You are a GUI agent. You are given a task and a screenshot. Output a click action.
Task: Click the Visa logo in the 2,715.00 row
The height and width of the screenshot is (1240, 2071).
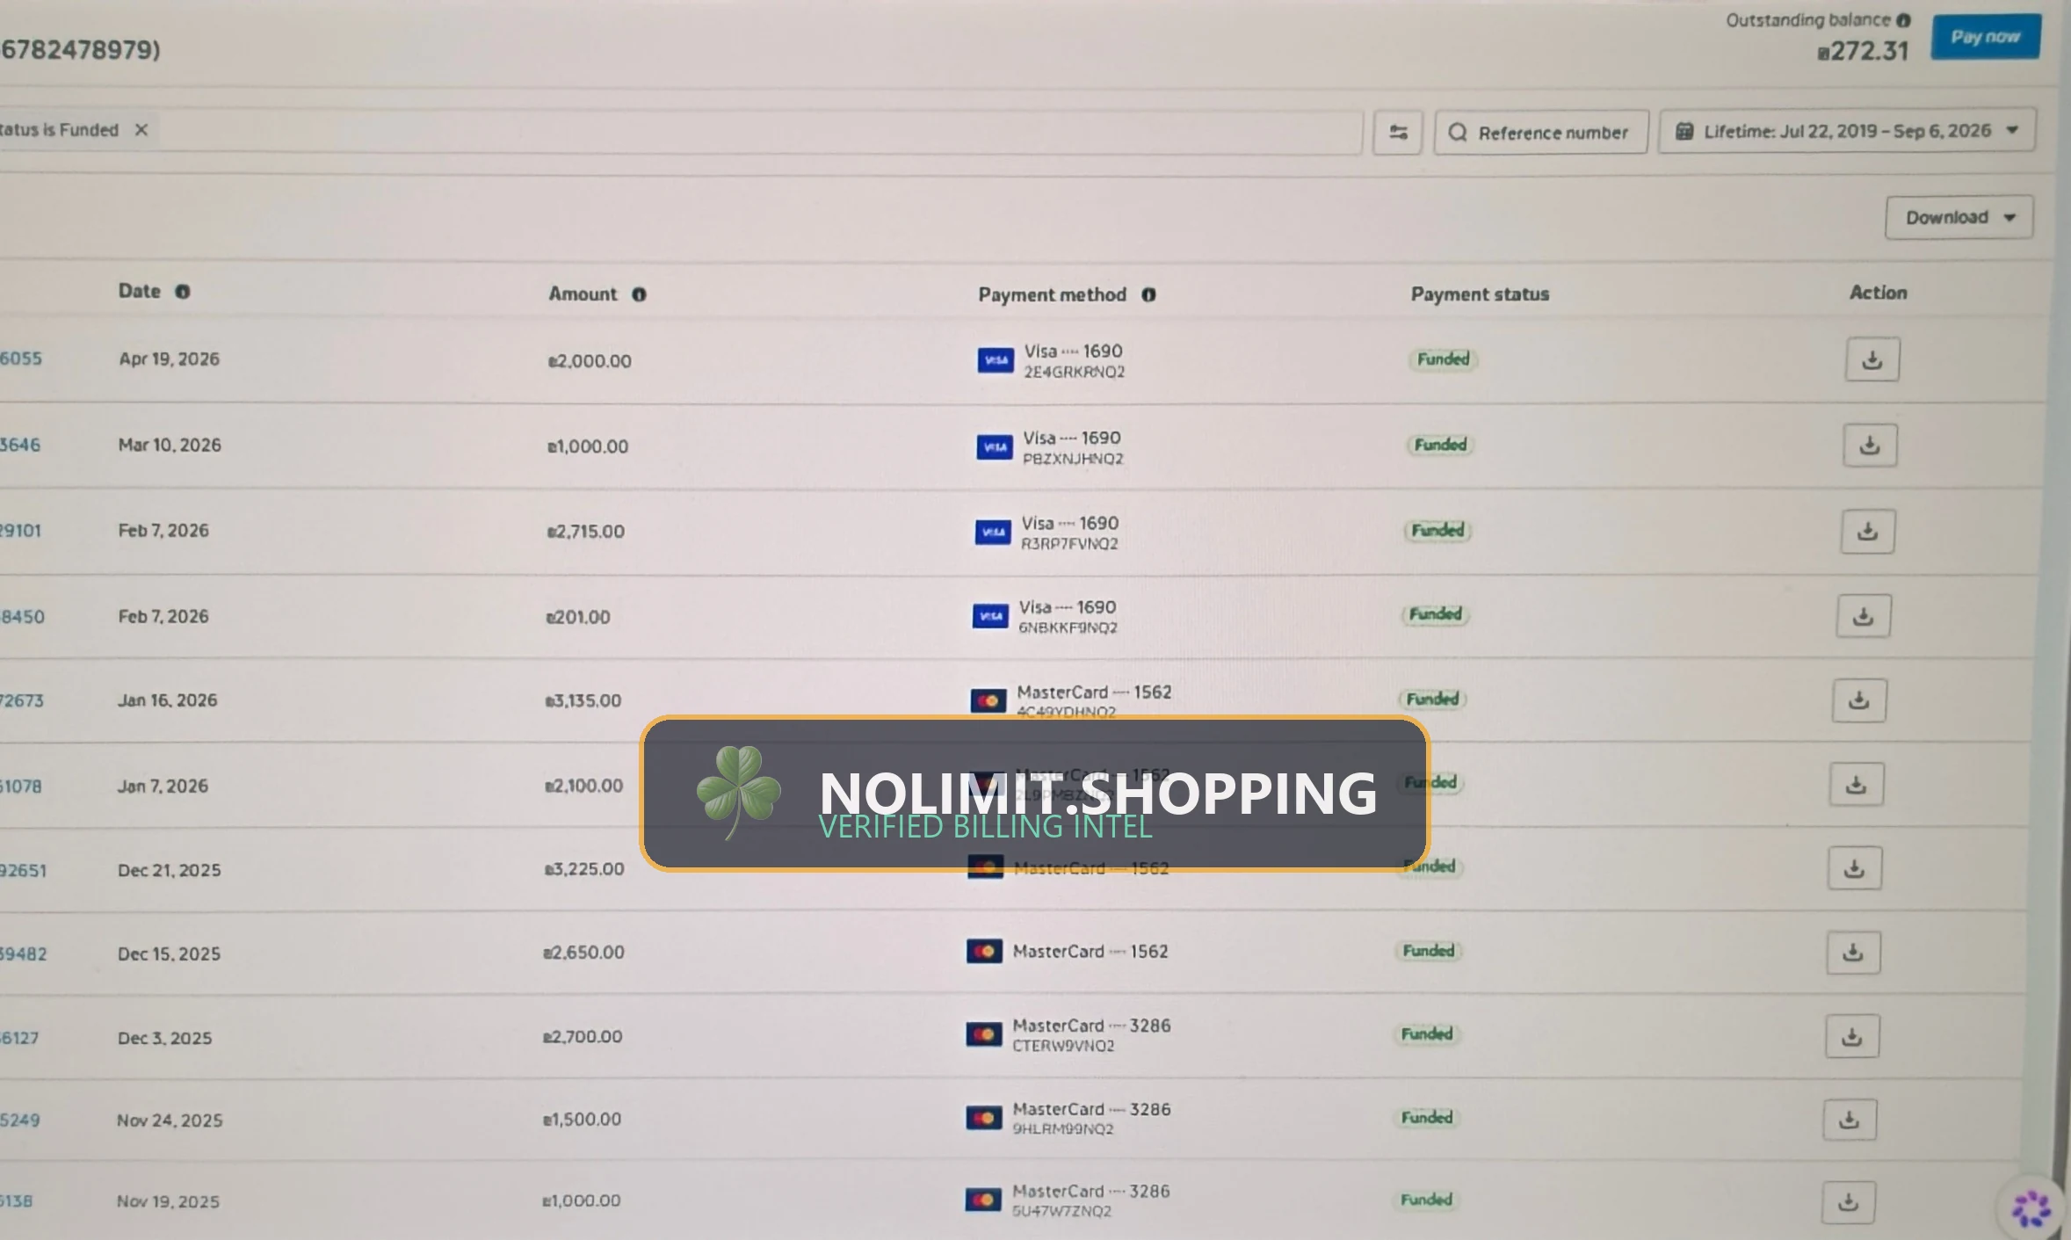click(993, 533)
